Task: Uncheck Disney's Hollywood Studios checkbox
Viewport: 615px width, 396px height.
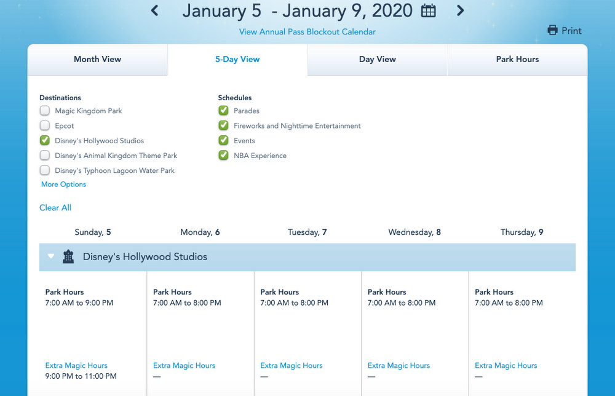Action: pyautogui.click(x=45, y=140)
